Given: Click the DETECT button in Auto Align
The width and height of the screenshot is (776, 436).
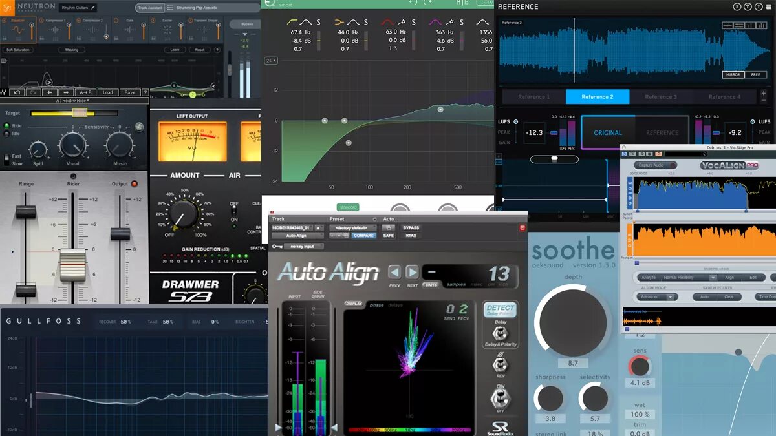Looking at the screenshot, I should click(500, 309).
